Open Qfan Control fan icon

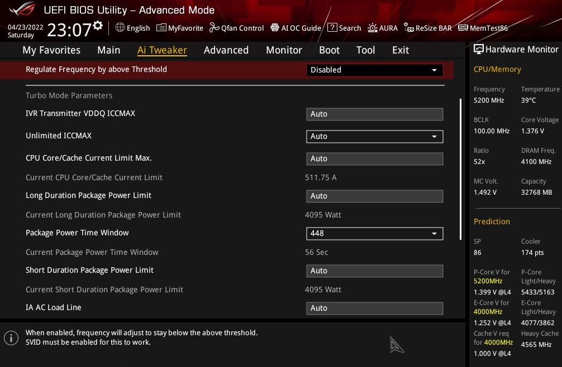214,27
